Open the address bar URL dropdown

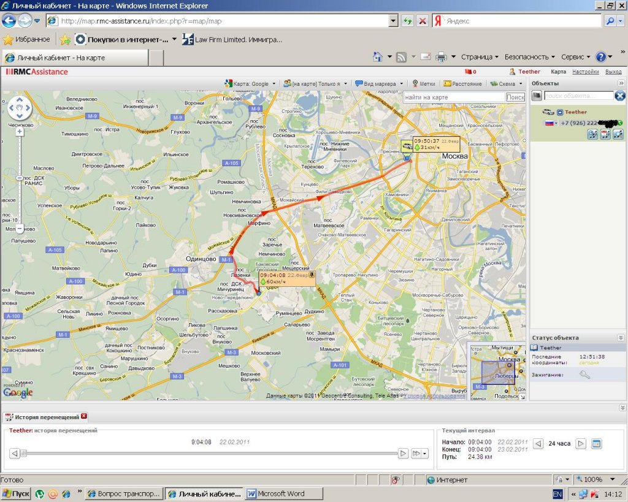393,21
